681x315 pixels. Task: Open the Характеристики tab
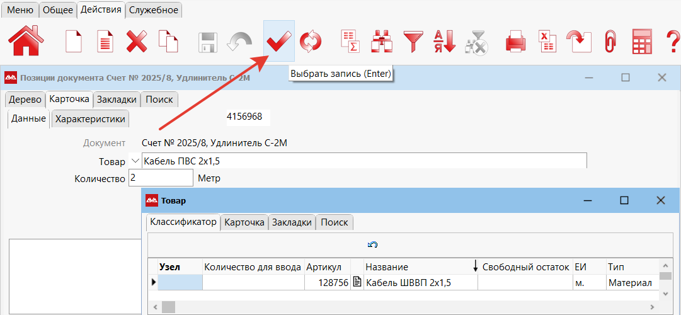coord(90,118)
